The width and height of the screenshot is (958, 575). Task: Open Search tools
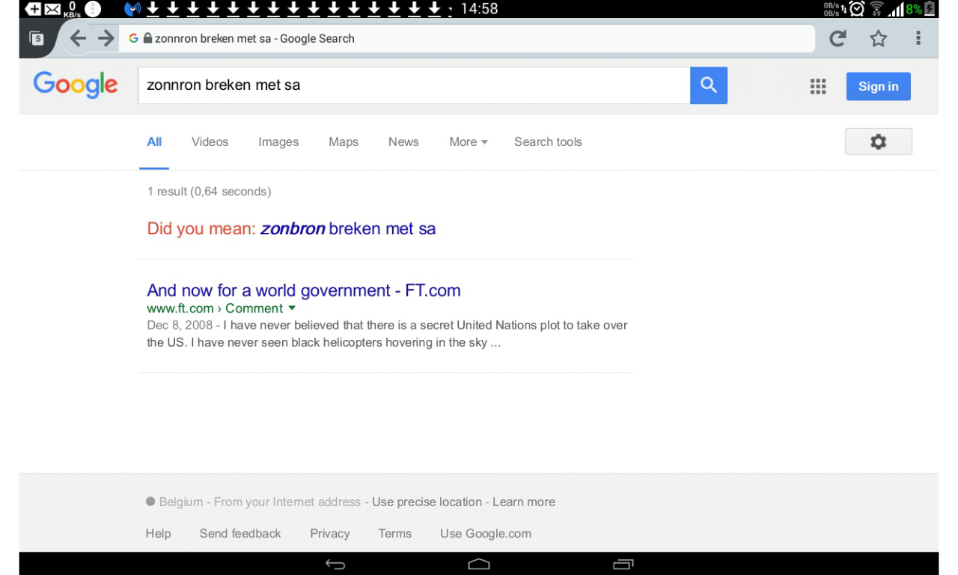(x=548, y=142)
